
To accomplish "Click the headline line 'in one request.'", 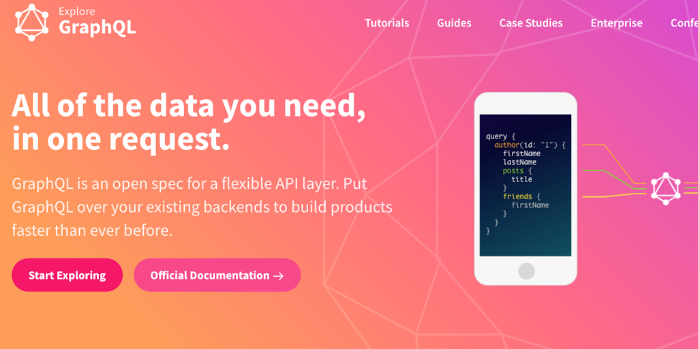I will point(121,139).
